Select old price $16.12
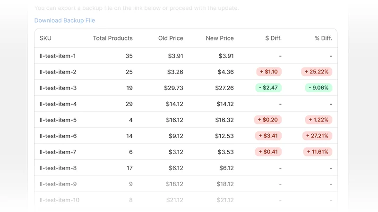The image size is (378, 212). coord(174,120)
